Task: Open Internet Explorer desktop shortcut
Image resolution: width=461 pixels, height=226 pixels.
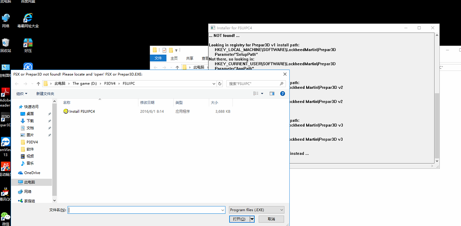Action: pyautogui.click(x=28, y=20)
